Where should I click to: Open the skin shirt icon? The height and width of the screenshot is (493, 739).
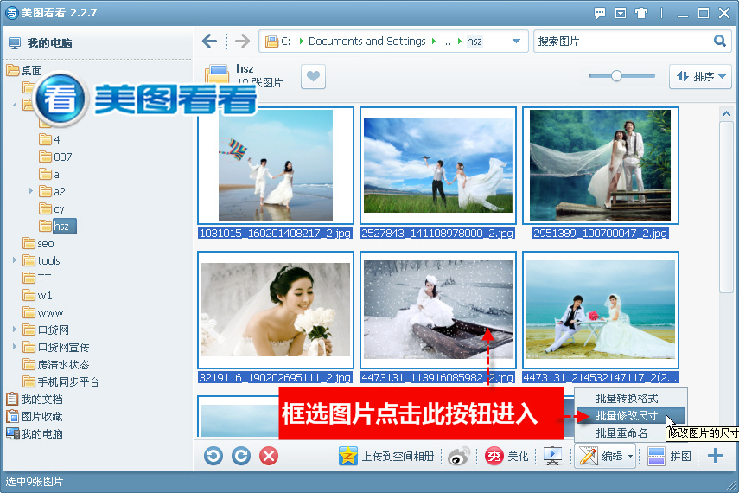click(x=641, y=13)
